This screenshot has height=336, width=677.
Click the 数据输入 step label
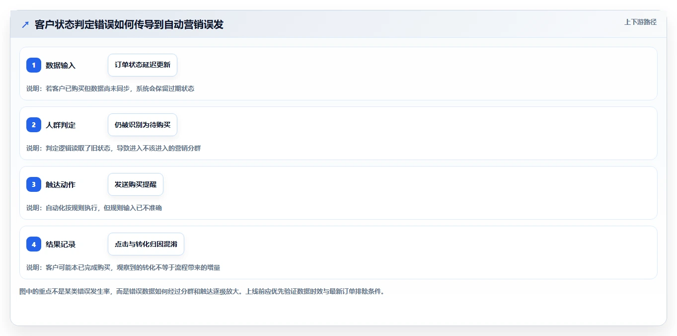click(x=61, y=65)
